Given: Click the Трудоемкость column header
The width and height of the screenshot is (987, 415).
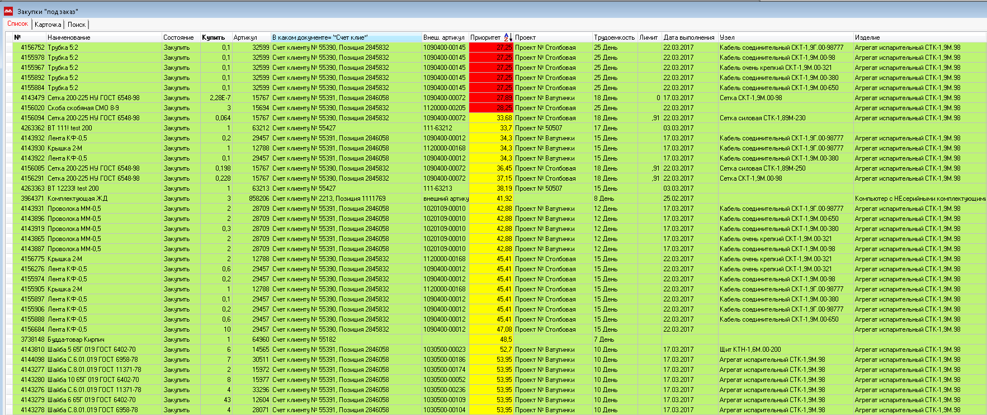Looking at the screenshot, I should 614,37.
